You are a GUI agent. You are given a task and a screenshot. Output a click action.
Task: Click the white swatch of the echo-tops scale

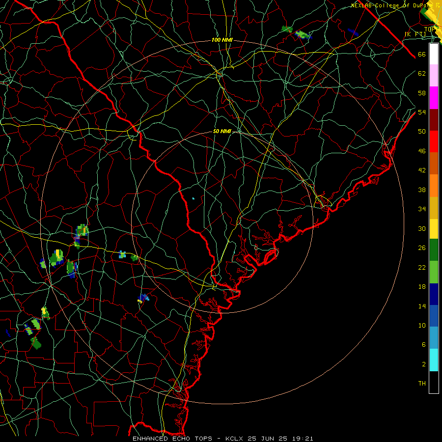[x=434, y=54]
